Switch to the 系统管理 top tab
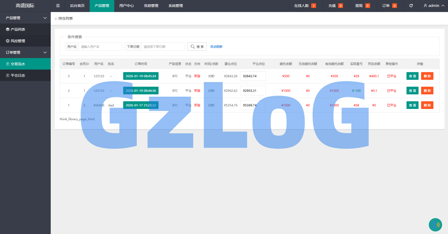Image resolution: width=448 pixels, height=234 pixels. coord(175,6)
